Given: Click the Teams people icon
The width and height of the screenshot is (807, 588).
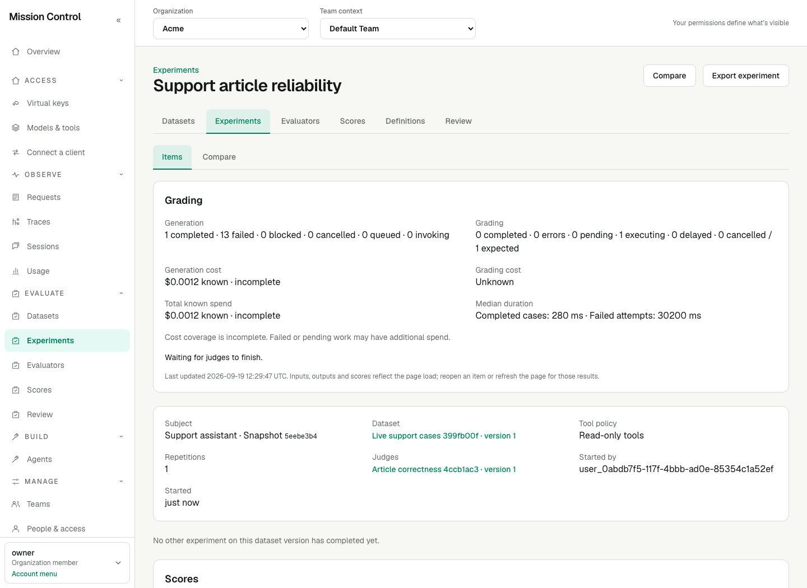Looking at the screenshot, I should click(x=16, y=504).
